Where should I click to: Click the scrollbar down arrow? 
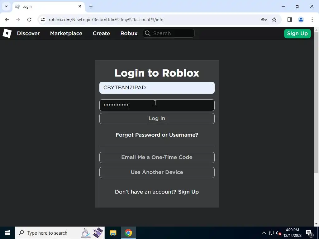[x=316, y=224]
